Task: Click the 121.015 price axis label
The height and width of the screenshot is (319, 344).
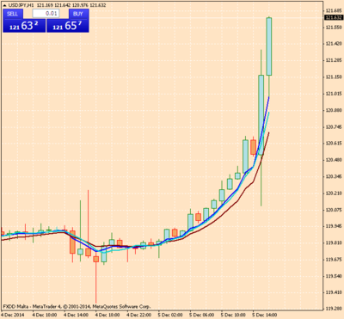Action: 334,94
